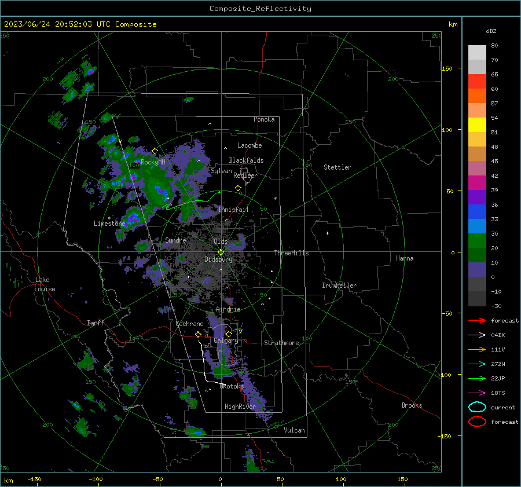The width and height of the screenshot is (521, 487).
Task: Click the Banff label
Action: click(96, 323)
